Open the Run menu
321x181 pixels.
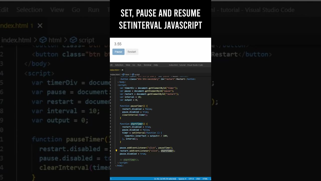[x=139, y=65]
